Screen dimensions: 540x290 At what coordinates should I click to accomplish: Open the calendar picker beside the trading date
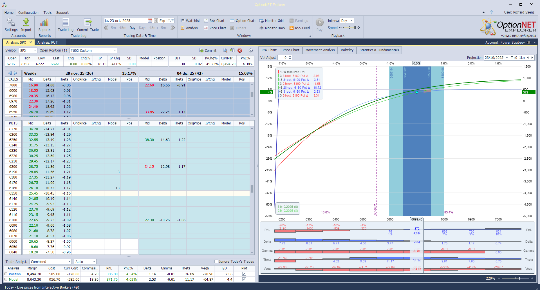150,21
